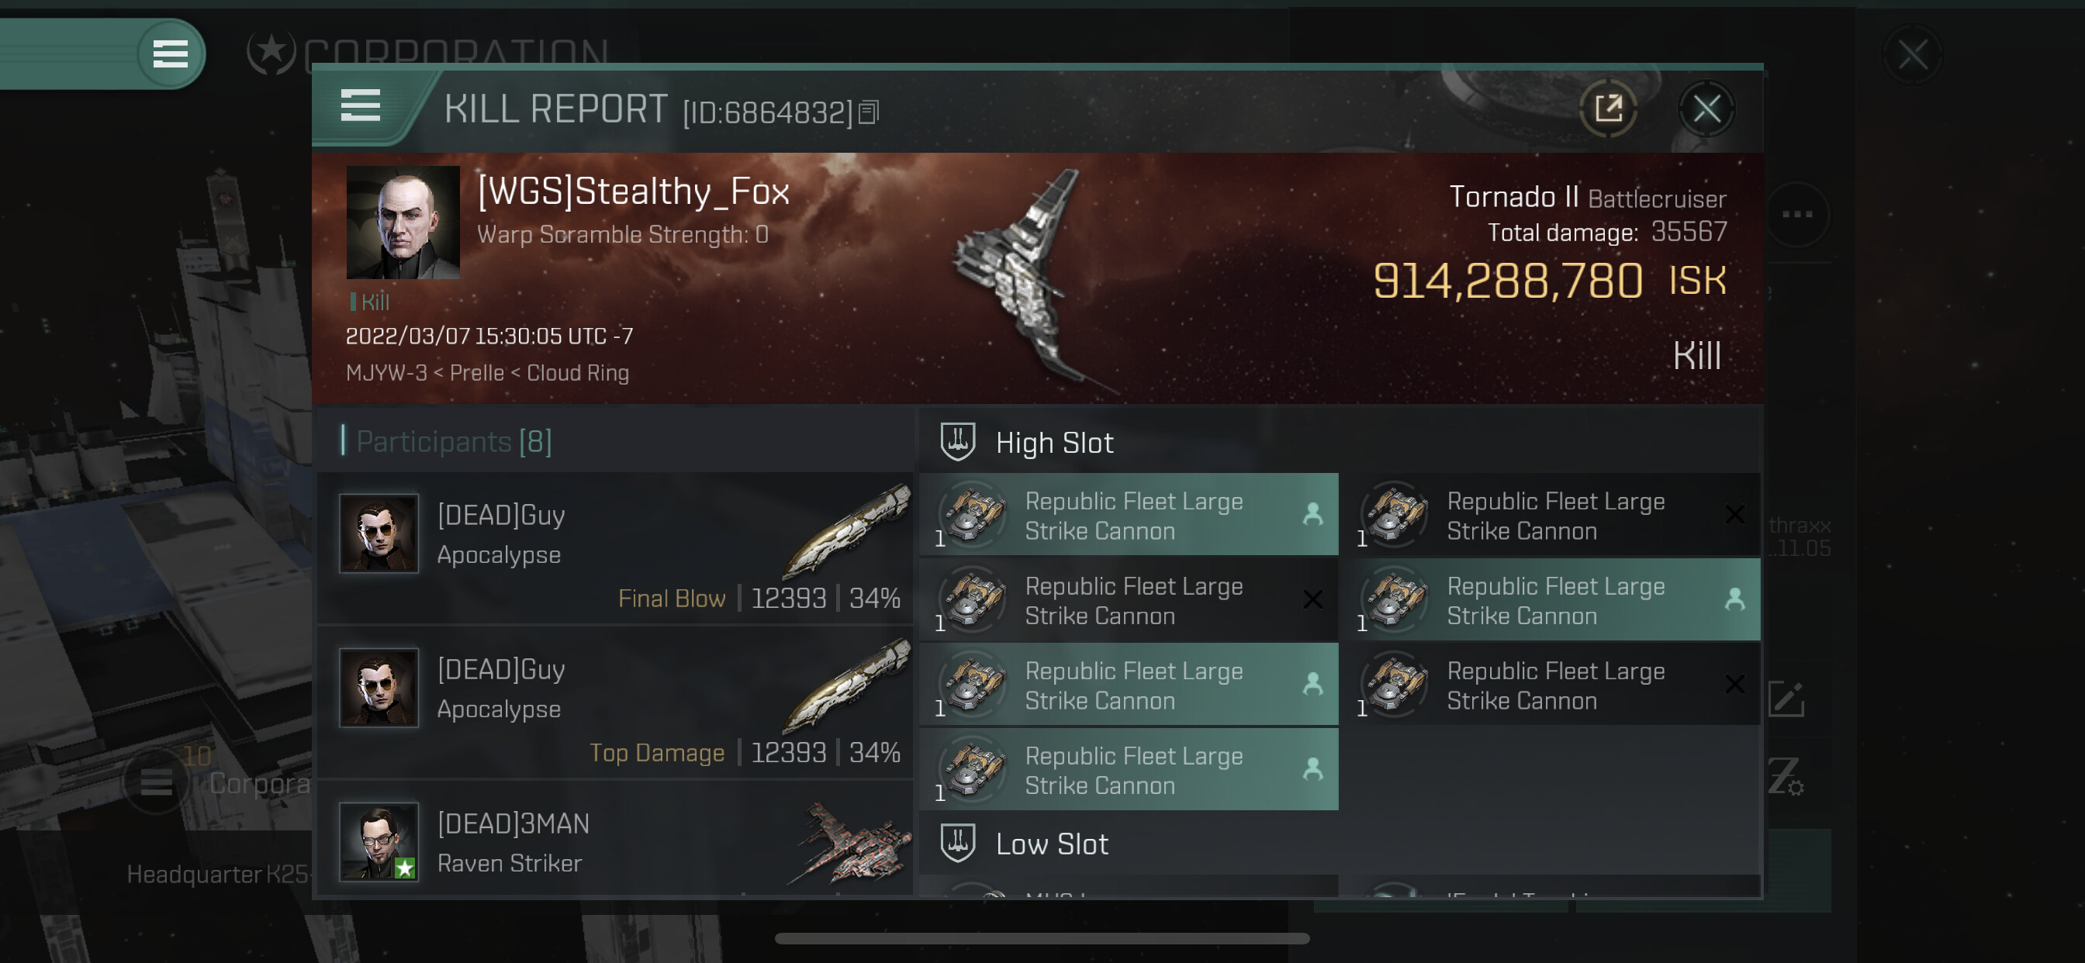
Task: Click dropped person icon on second-row right cannon
Action: pos(1734,599)
